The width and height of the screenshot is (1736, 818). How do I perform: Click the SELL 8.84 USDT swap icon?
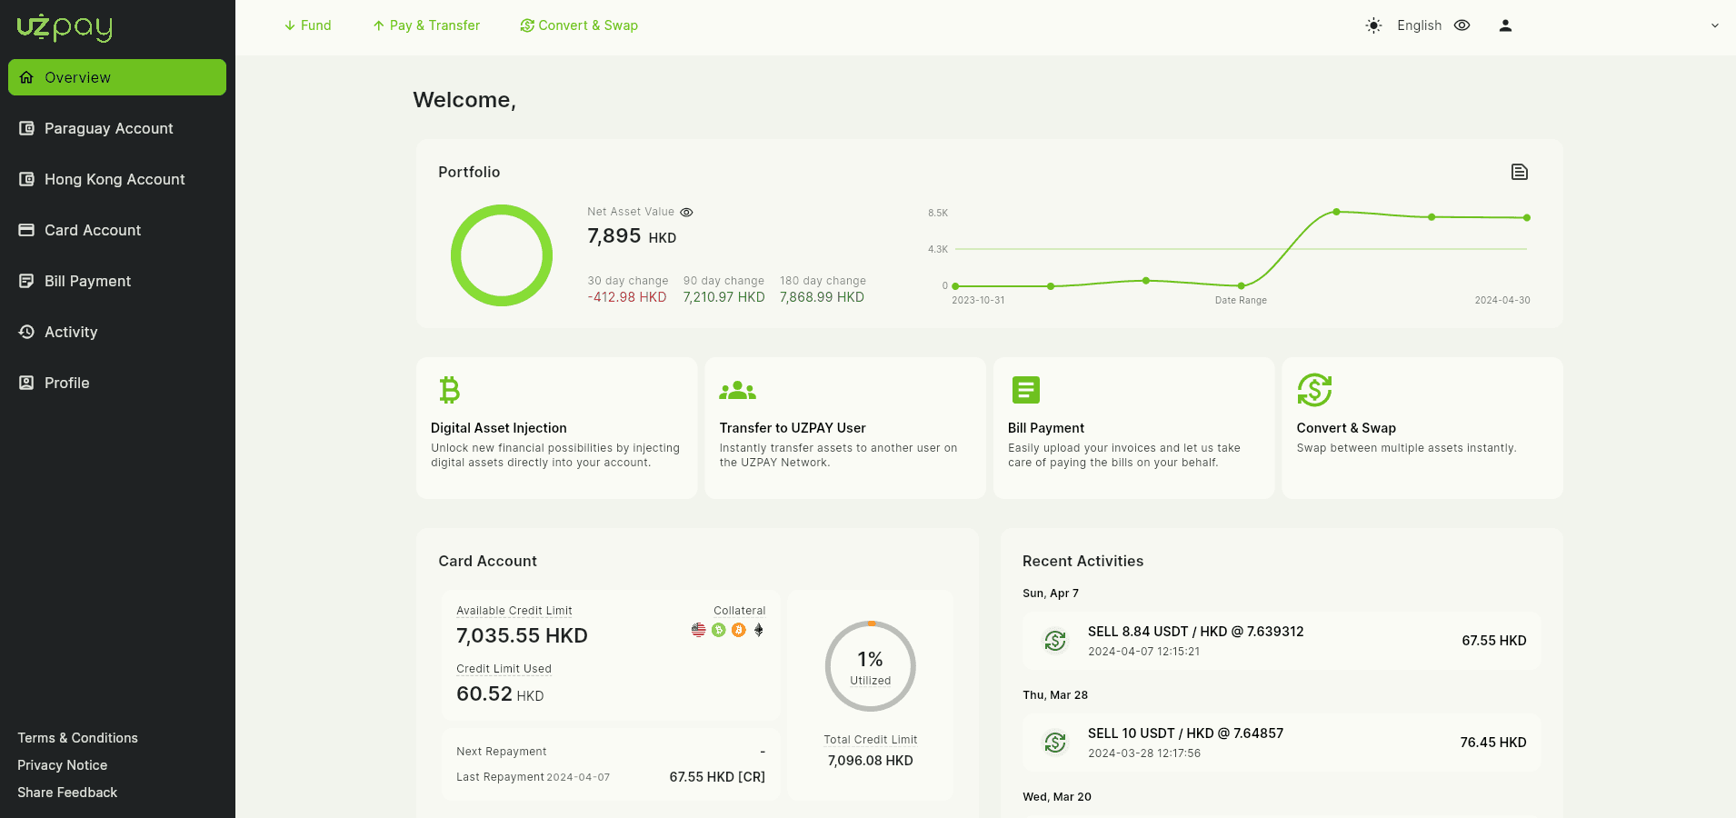click(1055, 641)
